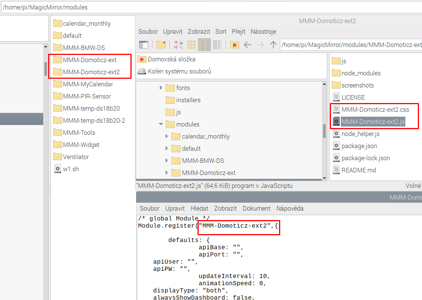
Task: Click the MMM-Domoticz-ext2 window path field
Action: pyautogui.click(x=351, y=45)
